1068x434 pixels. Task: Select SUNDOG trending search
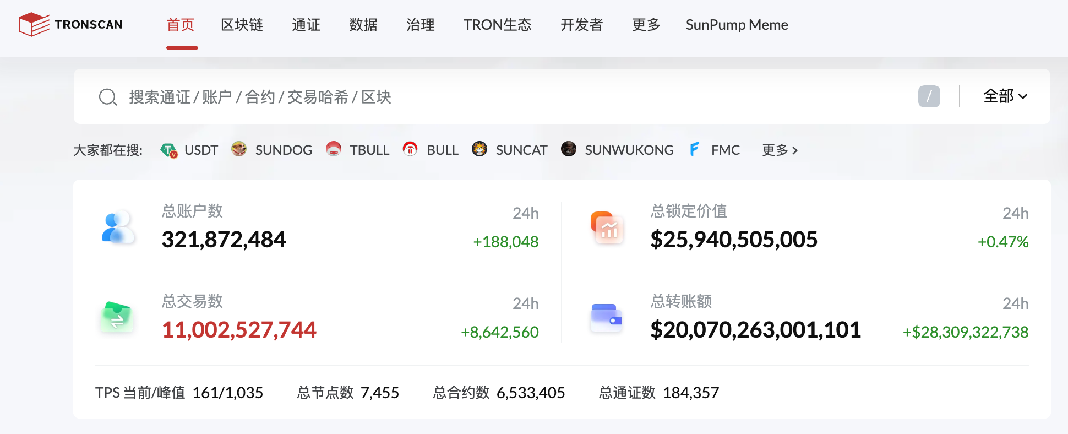[284, 150]
